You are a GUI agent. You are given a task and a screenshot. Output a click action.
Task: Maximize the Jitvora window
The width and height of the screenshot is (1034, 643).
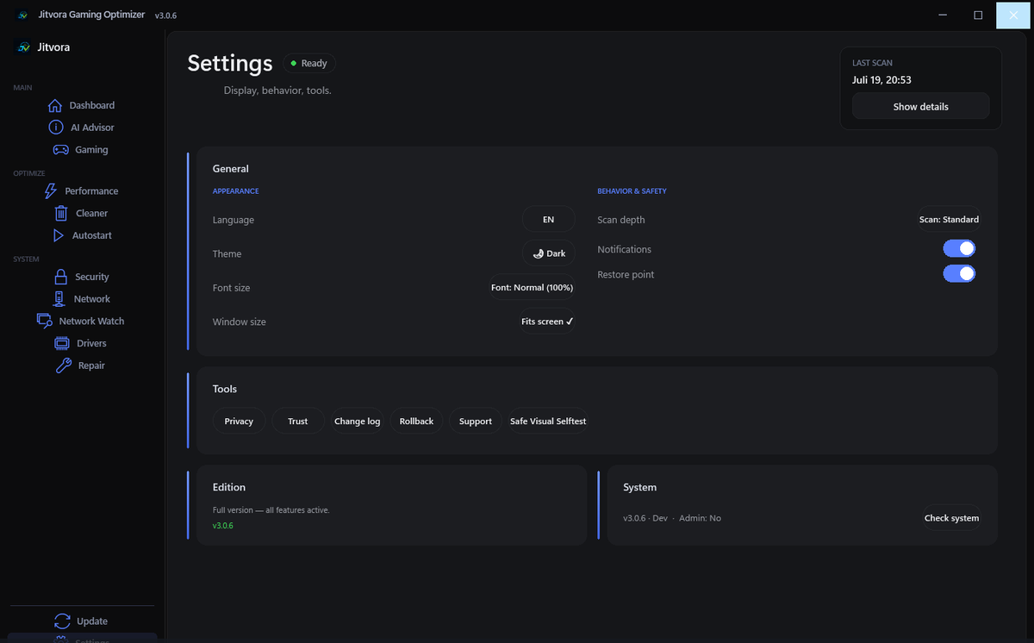tap(978, 15)
